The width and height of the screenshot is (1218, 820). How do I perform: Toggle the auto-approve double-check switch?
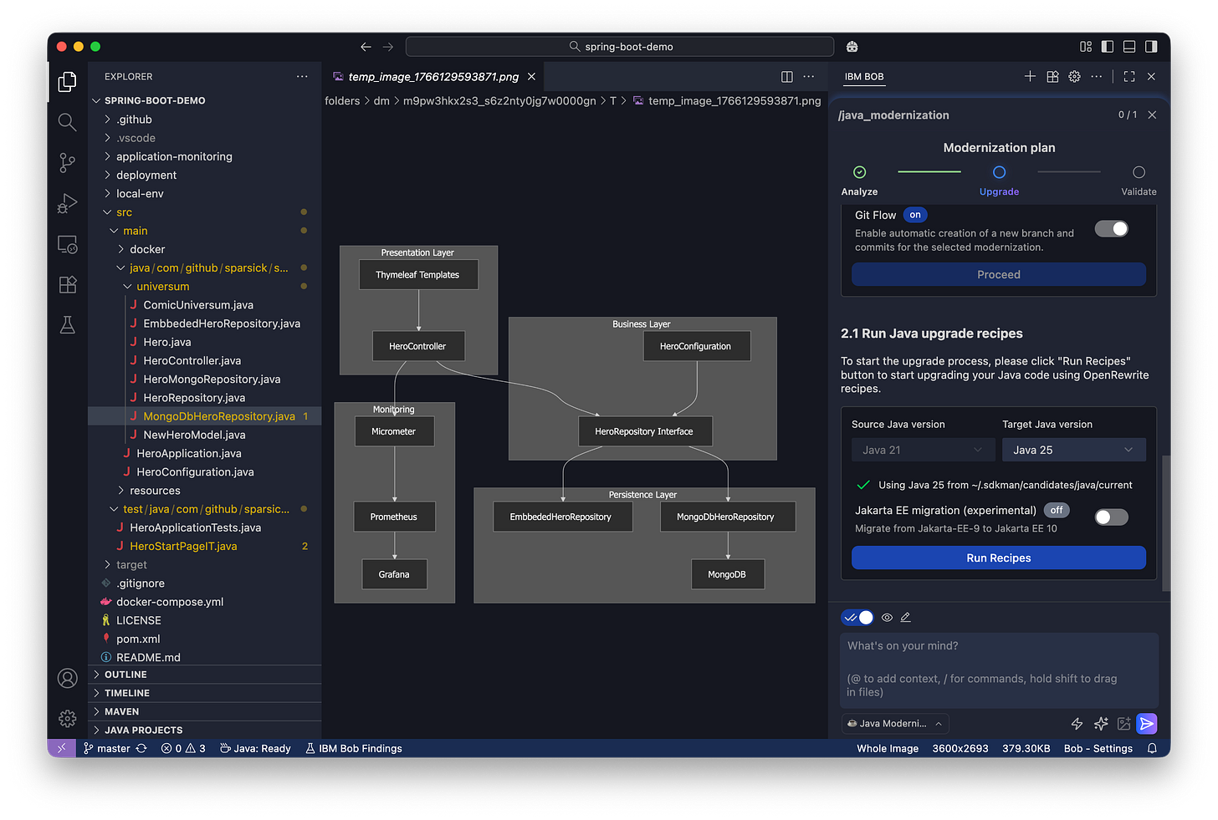[857, 618]
